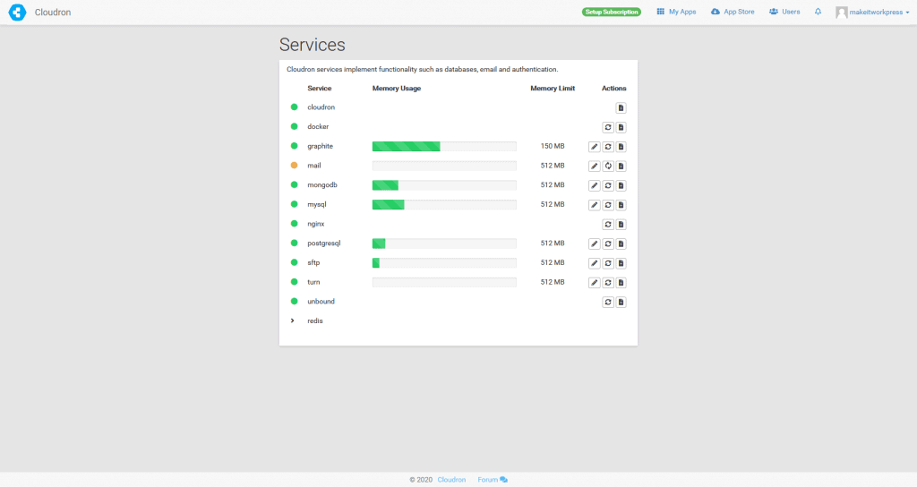Restart the mongodb service

click(608, 185)
